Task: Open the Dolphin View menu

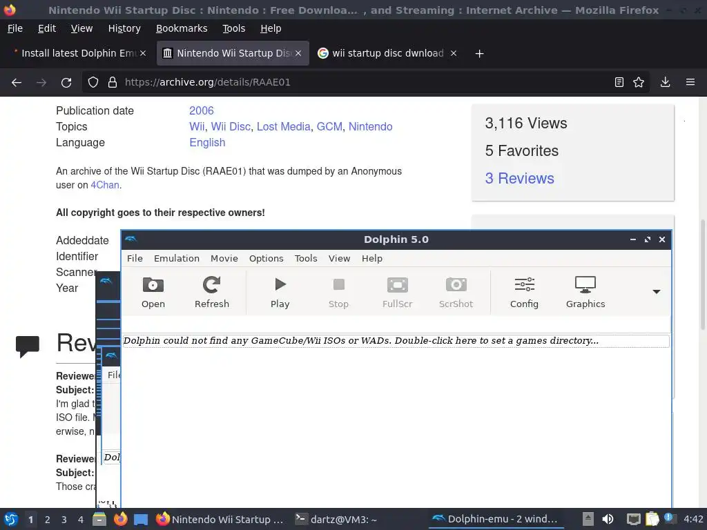Action: point(339,258)
